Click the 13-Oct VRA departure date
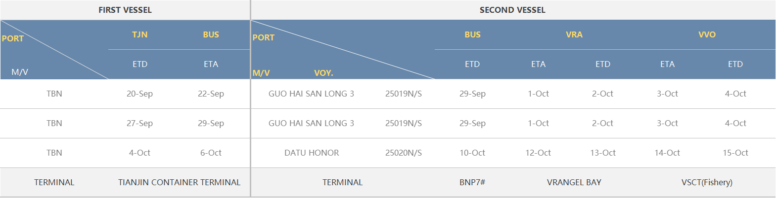The image size is (776, 198). pos(603,153)
